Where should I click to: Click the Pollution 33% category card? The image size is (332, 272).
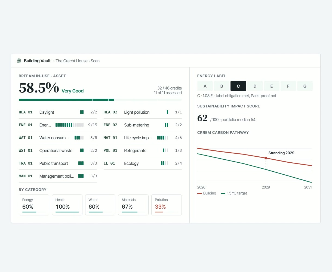click(x=167, y=205)
